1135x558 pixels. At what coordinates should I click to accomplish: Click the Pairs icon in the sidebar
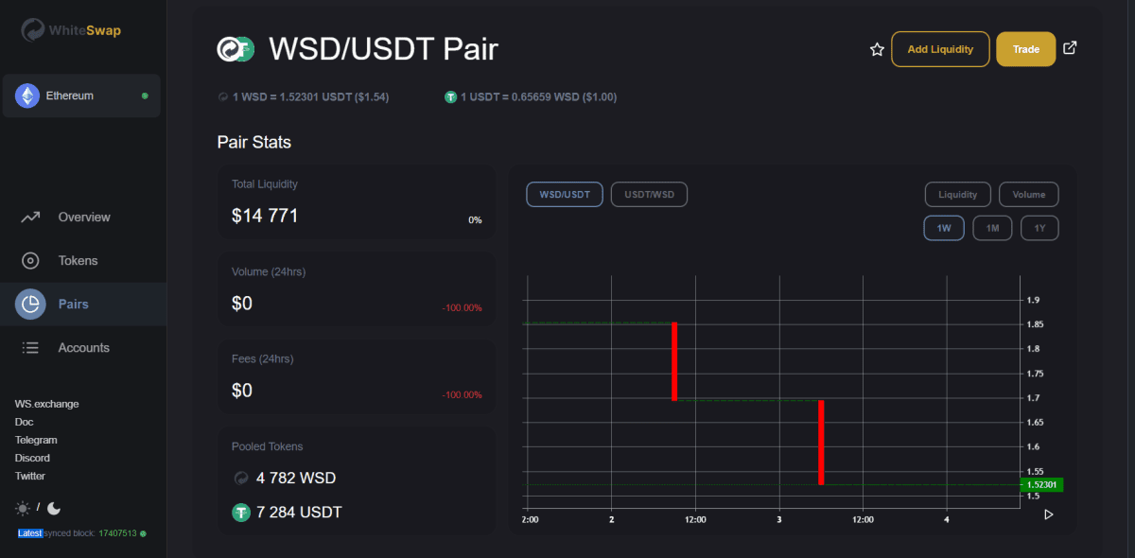pos(29,305)
